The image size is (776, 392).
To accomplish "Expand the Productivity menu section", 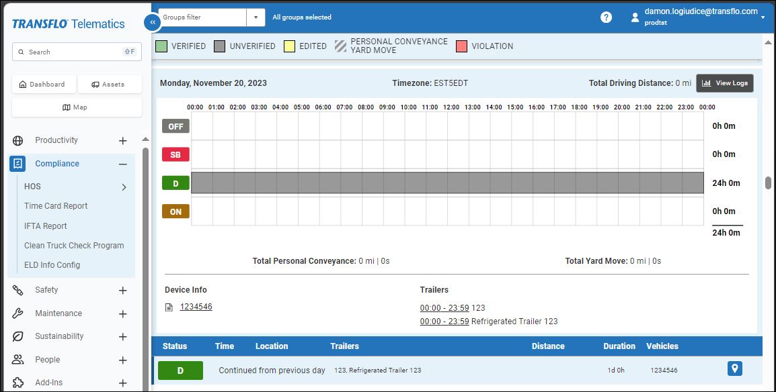I will pos(122,141).
